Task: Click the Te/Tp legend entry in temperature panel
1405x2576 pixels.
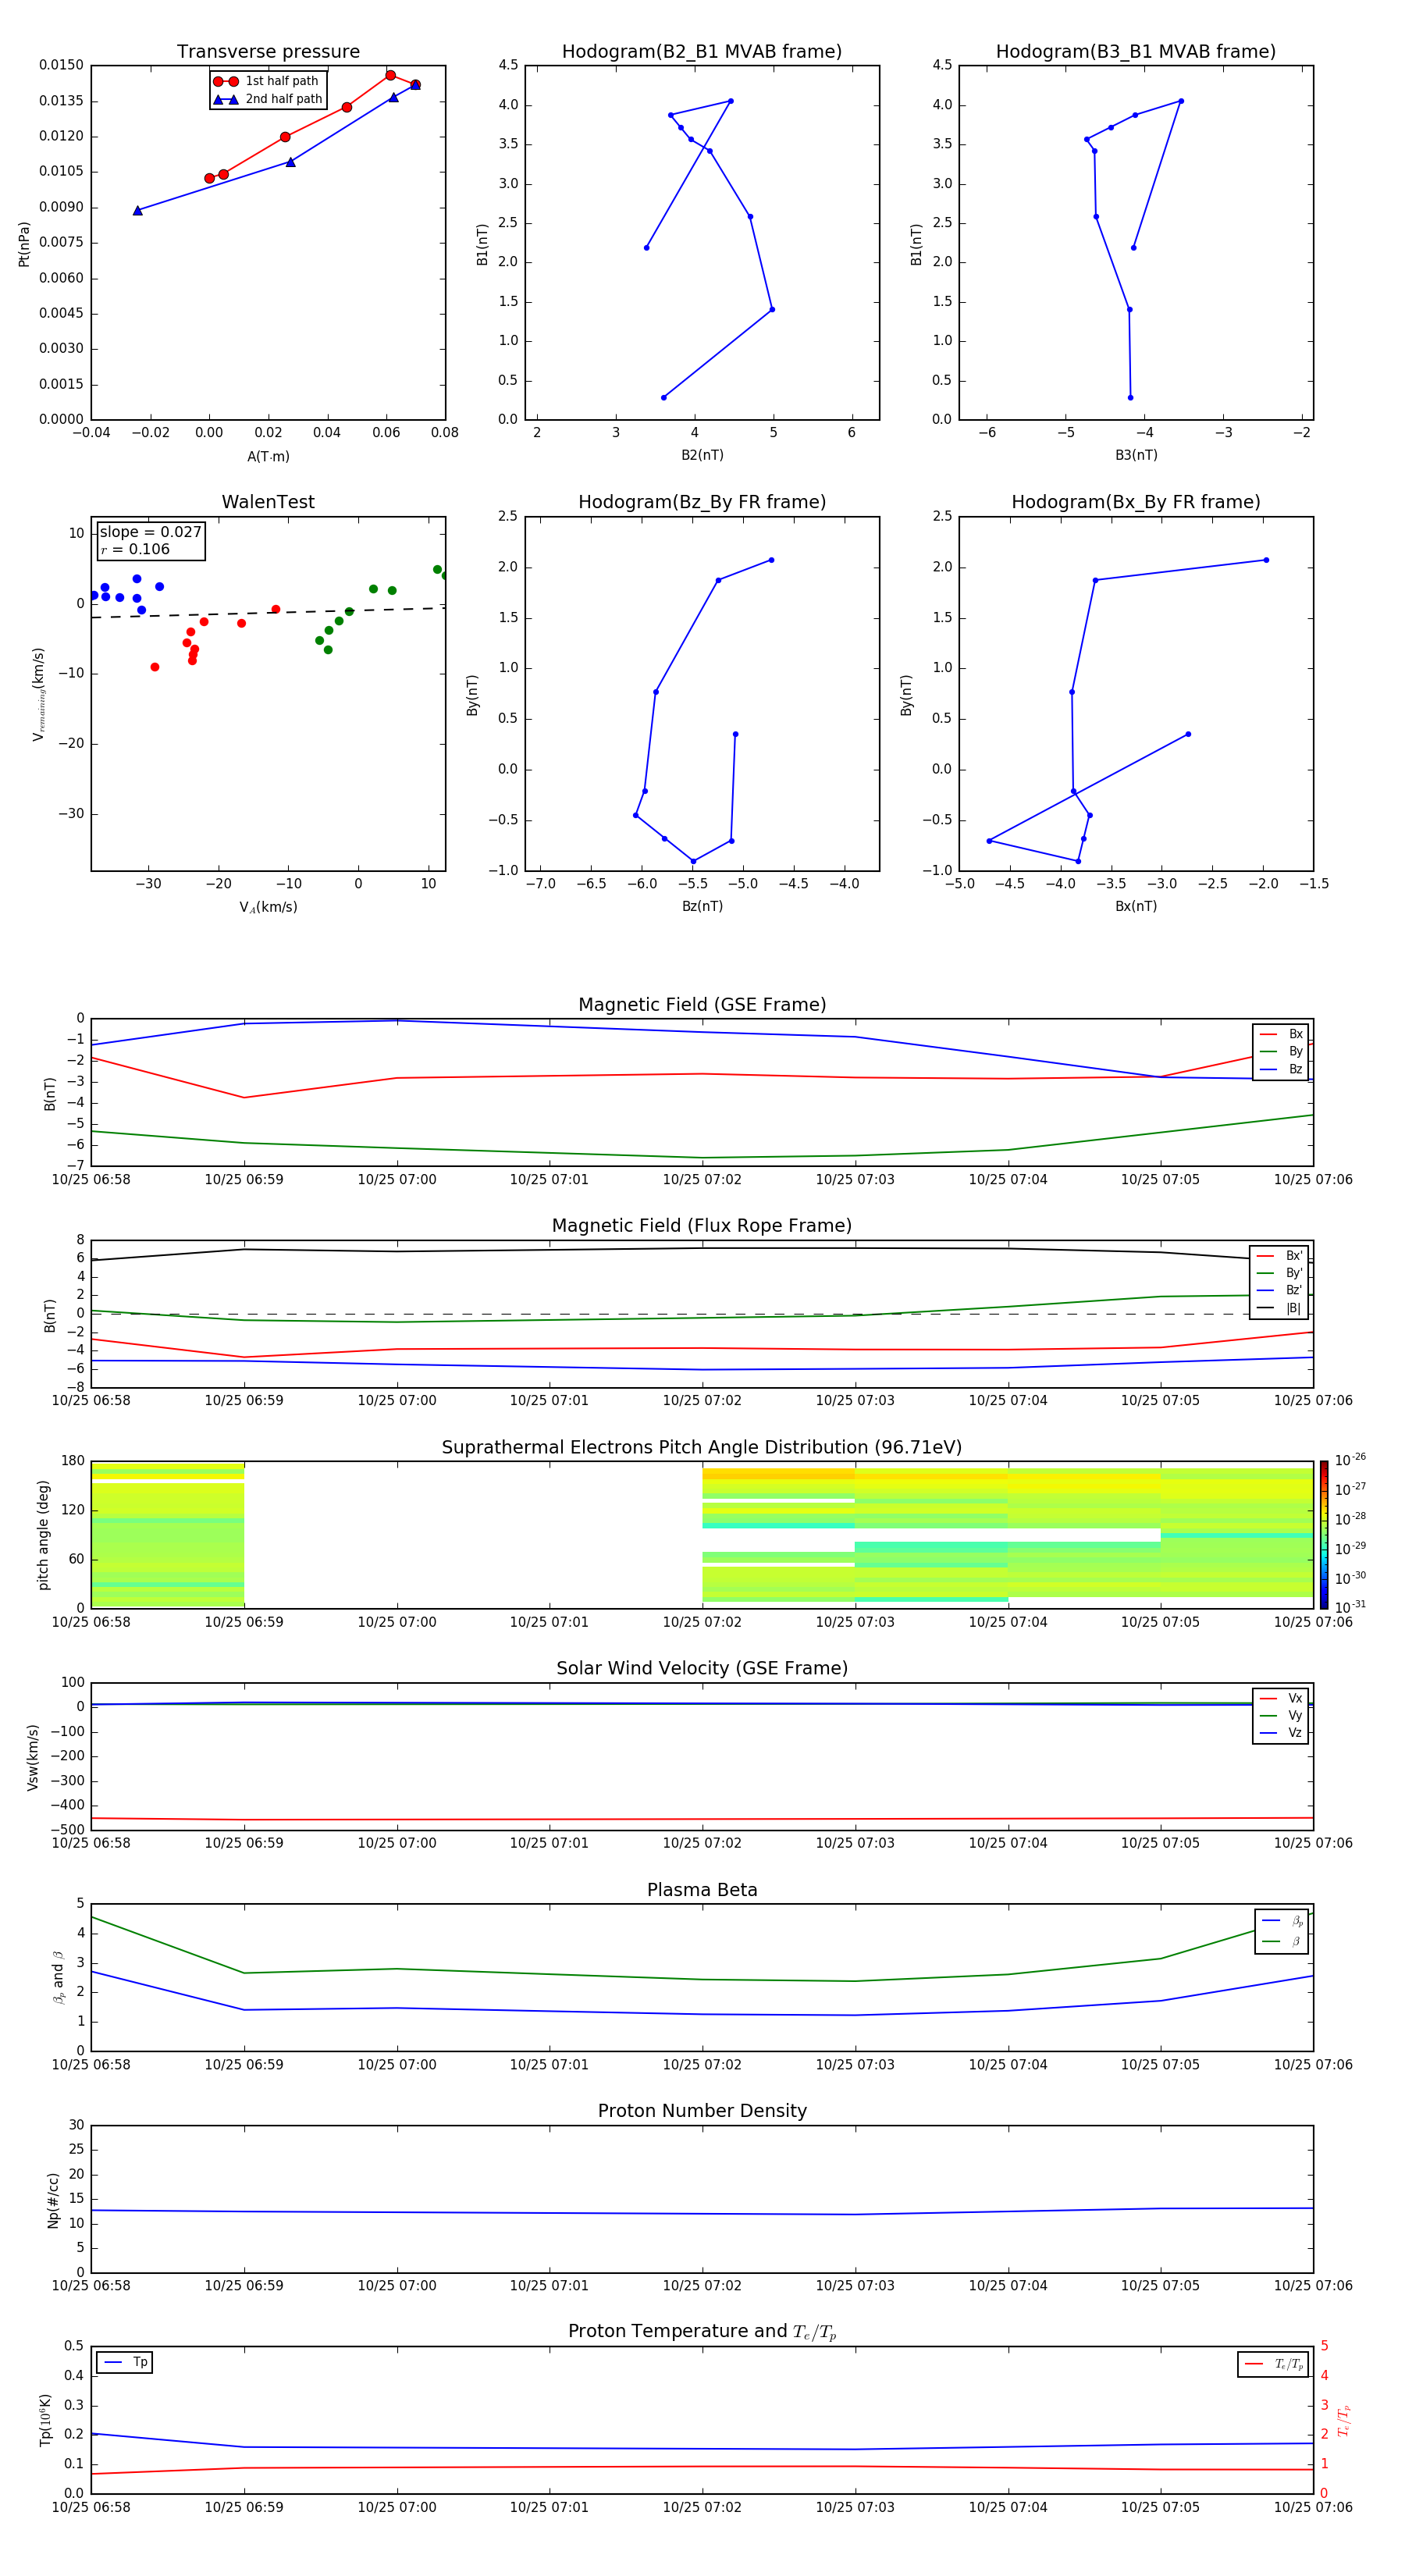Action: [x=1273, y=2365]
